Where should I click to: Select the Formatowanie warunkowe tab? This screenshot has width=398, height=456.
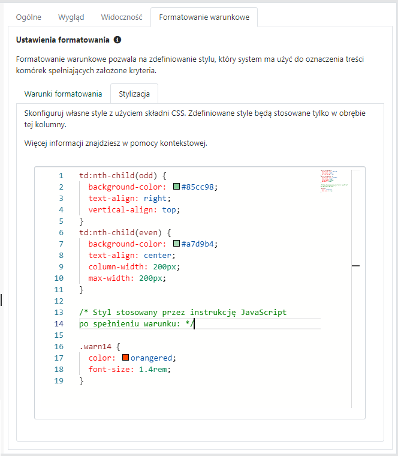click(204, 17)
